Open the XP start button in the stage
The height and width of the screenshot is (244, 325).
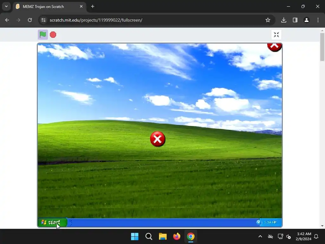[52, 222]
